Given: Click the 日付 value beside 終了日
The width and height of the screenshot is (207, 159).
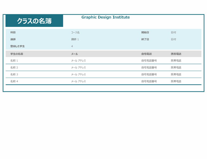Looking at the screenshot, I should point(174,39).
